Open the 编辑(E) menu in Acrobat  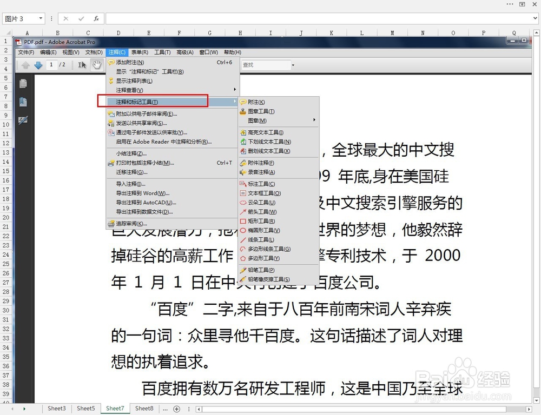click(48, 52)
